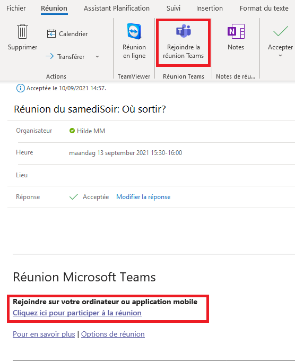The image size is (295, 361).
Task: Switch to Assistant Planification tab
Action: click(x=117, y=8)
